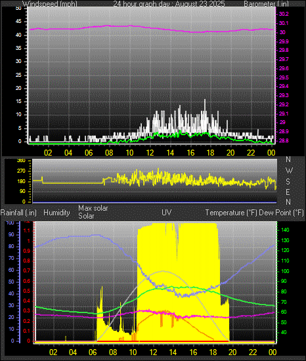Click the W compass direction label
The height and width of the screenshot is (361, 306).
click(289, 171)
